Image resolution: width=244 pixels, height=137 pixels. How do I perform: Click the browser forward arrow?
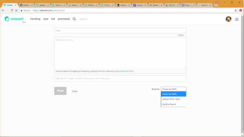(x=8, y=10)
